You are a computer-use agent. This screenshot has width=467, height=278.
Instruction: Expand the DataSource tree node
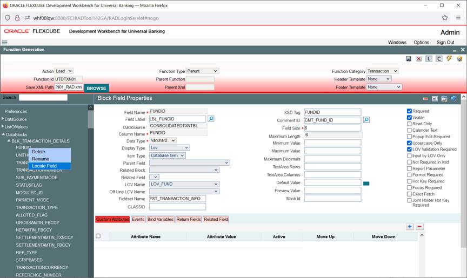(3, 119)
